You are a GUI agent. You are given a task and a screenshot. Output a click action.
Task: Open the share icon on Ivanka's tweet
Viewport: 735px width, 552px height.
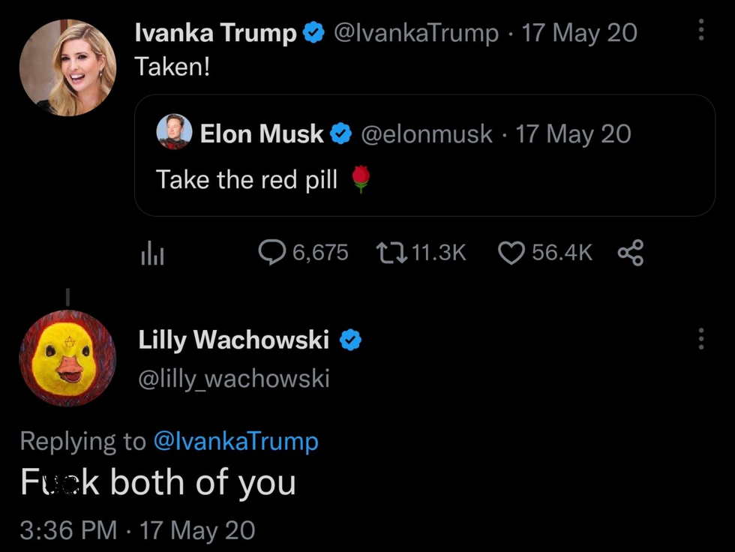[631, 253]
